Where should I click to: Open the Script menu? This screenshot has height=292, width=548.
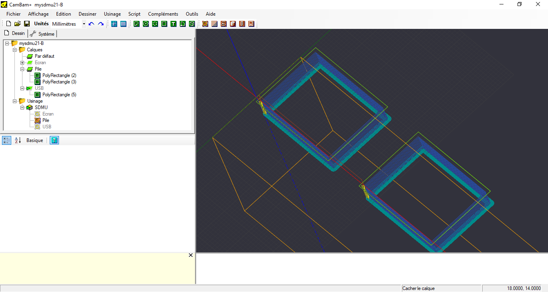pos(134,14)
